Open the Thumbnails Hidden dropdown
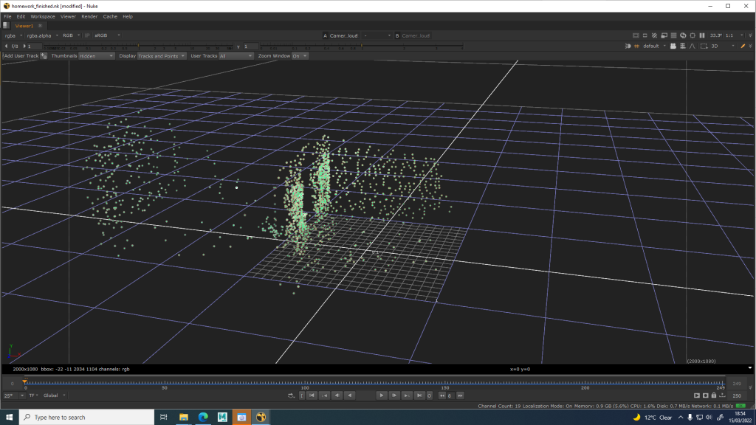756x425 pixels. 96,56
